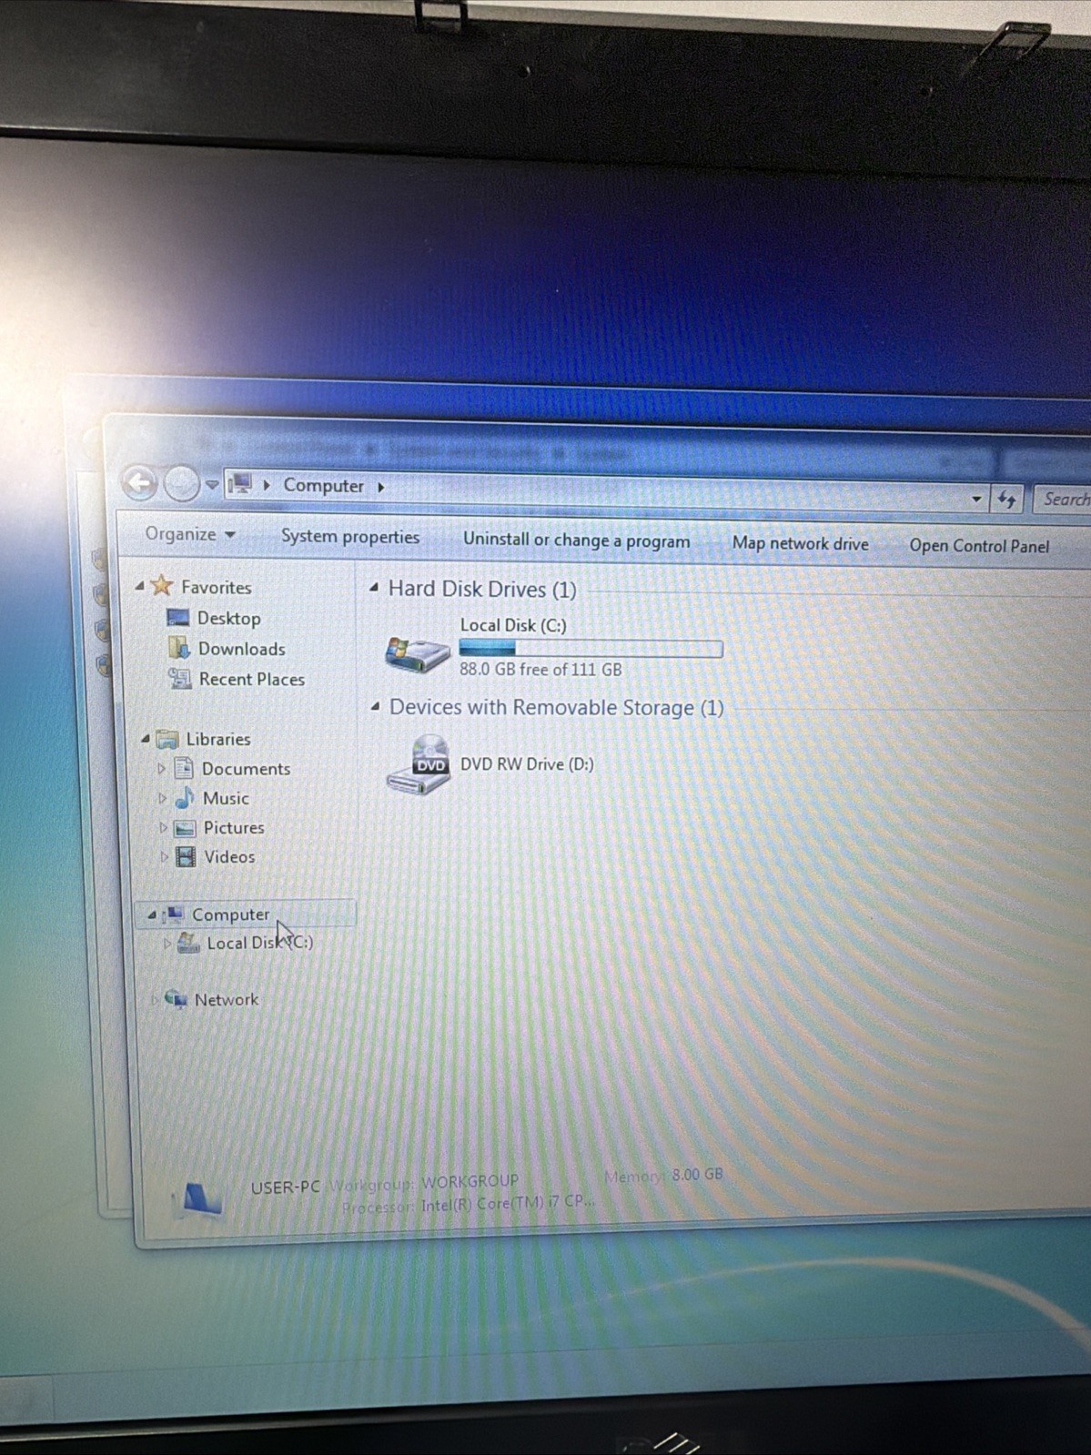Select Computer breadcrumb in address bar
The image size is (1091, 1455).
pos(323,485)
